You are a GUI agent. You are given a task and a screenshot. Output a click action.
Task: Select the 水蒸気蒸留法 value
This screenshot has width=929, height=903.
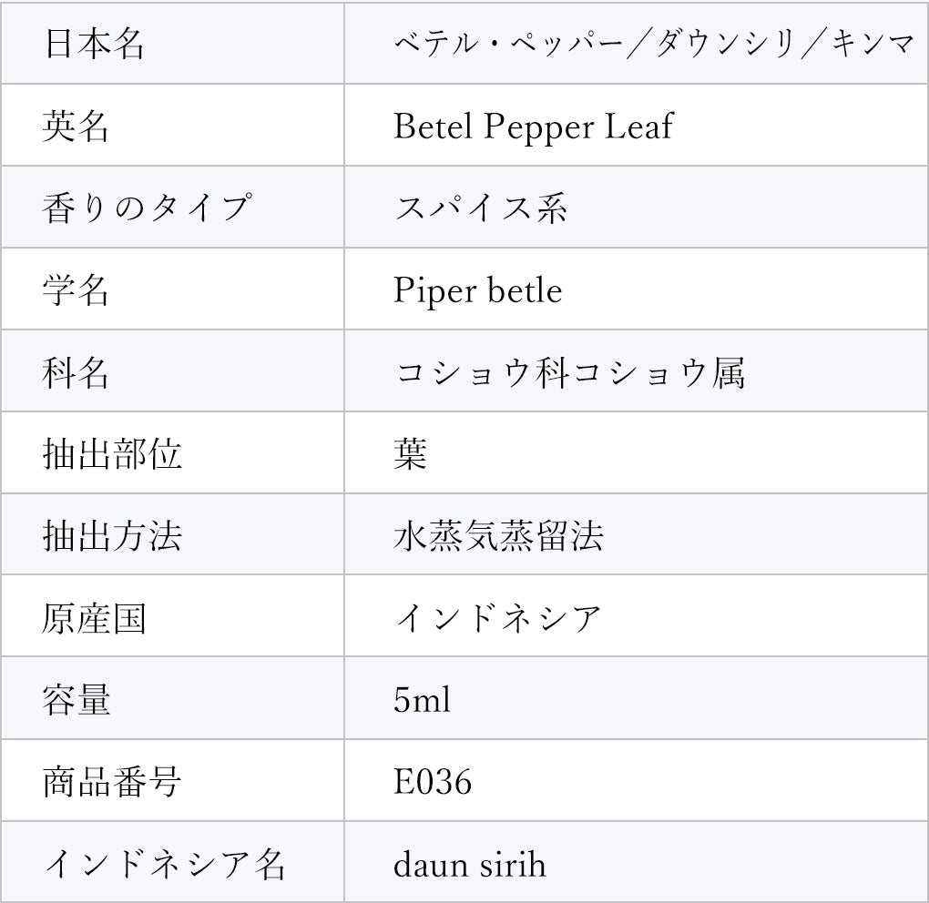click(498, 535)
